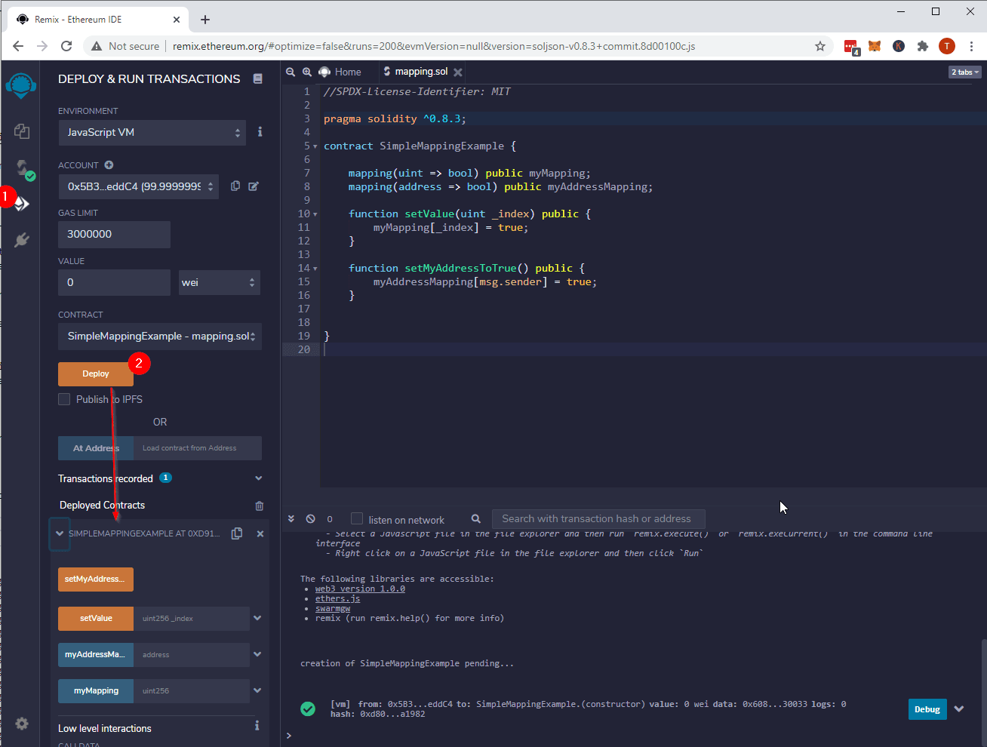This screenshot has height=747, width=987.
Task: Call the setValue function button
Action: click(x=96, y=619)
